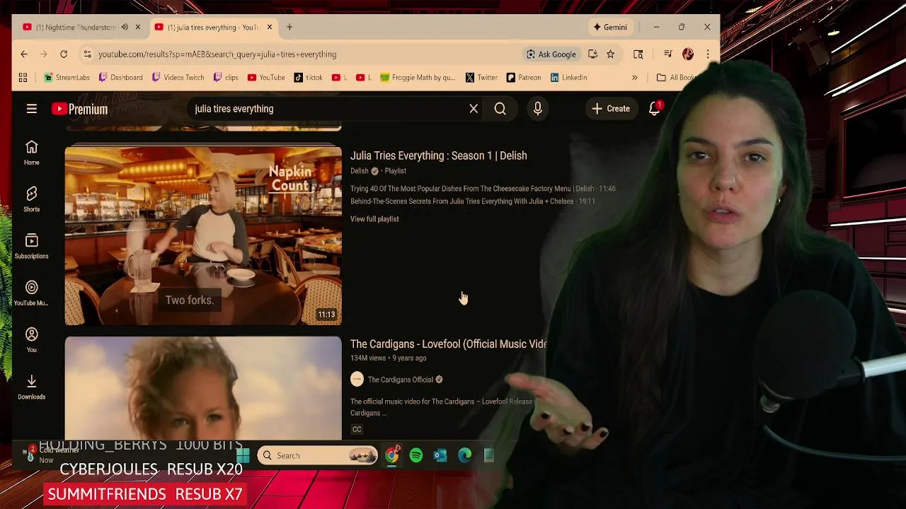
Task: View site information icon in address bar
Action: click(86, 54)
